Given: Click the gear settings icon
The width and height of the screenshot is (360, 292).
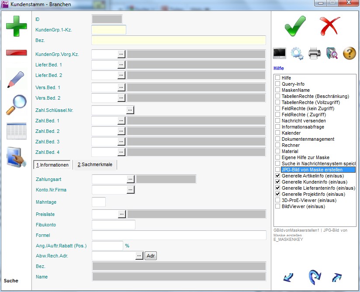Looking at the screenshot, I should (297, 53).
